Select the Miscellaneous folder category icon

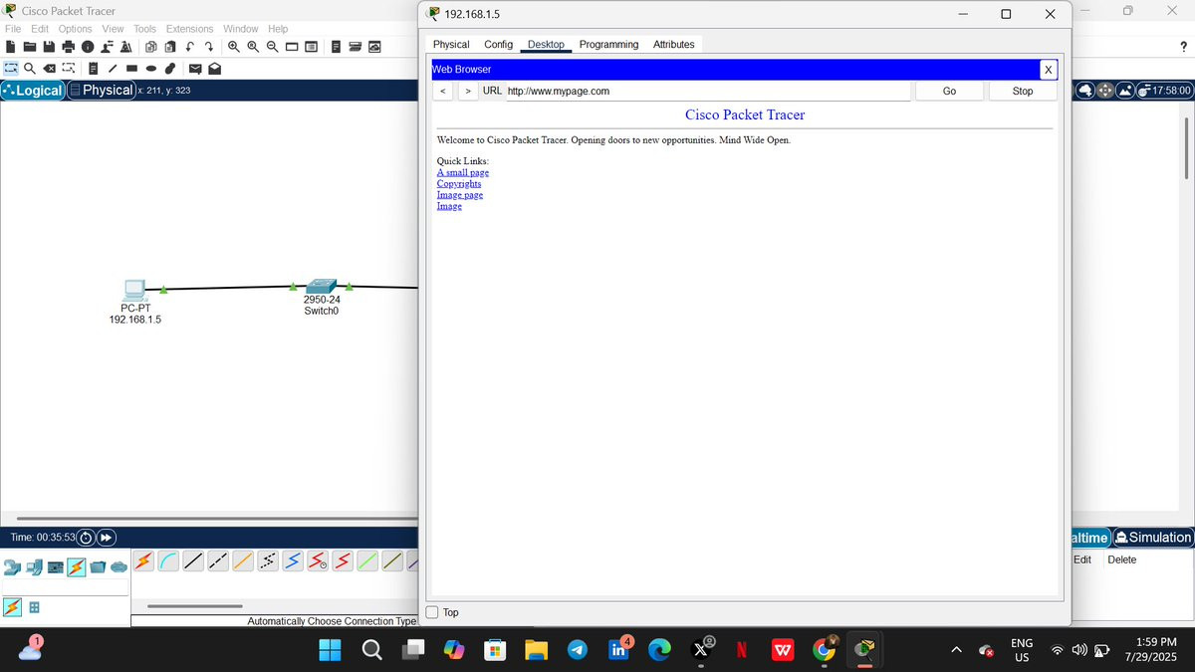(x=98, y=567)
